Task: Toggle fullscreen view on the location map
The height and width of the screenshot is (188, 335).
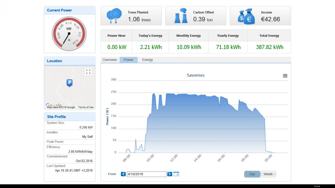Action: pyautogui.click(x=88, y=72)
